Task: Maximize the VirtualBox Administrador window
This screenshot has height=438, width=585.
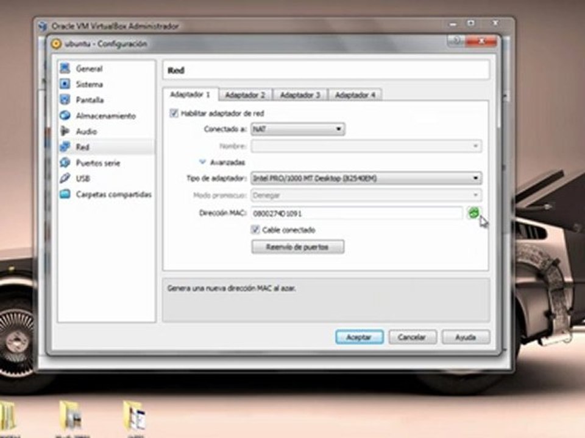Action: (x=471, y=24)
